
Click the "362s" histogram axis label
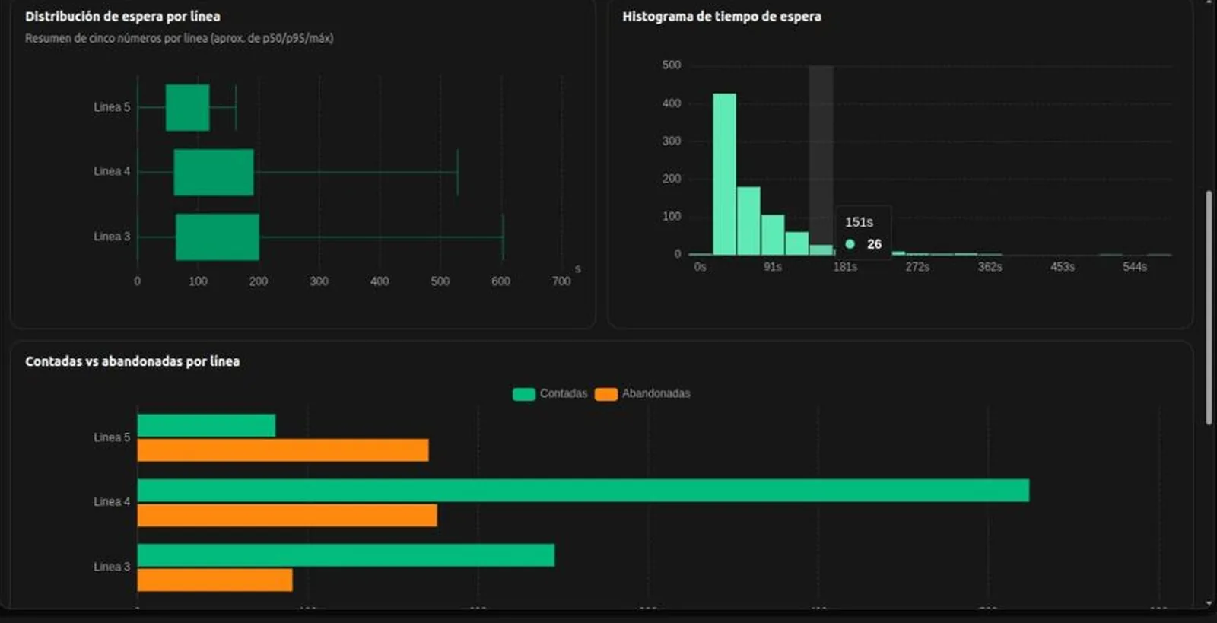click(990, 267)
